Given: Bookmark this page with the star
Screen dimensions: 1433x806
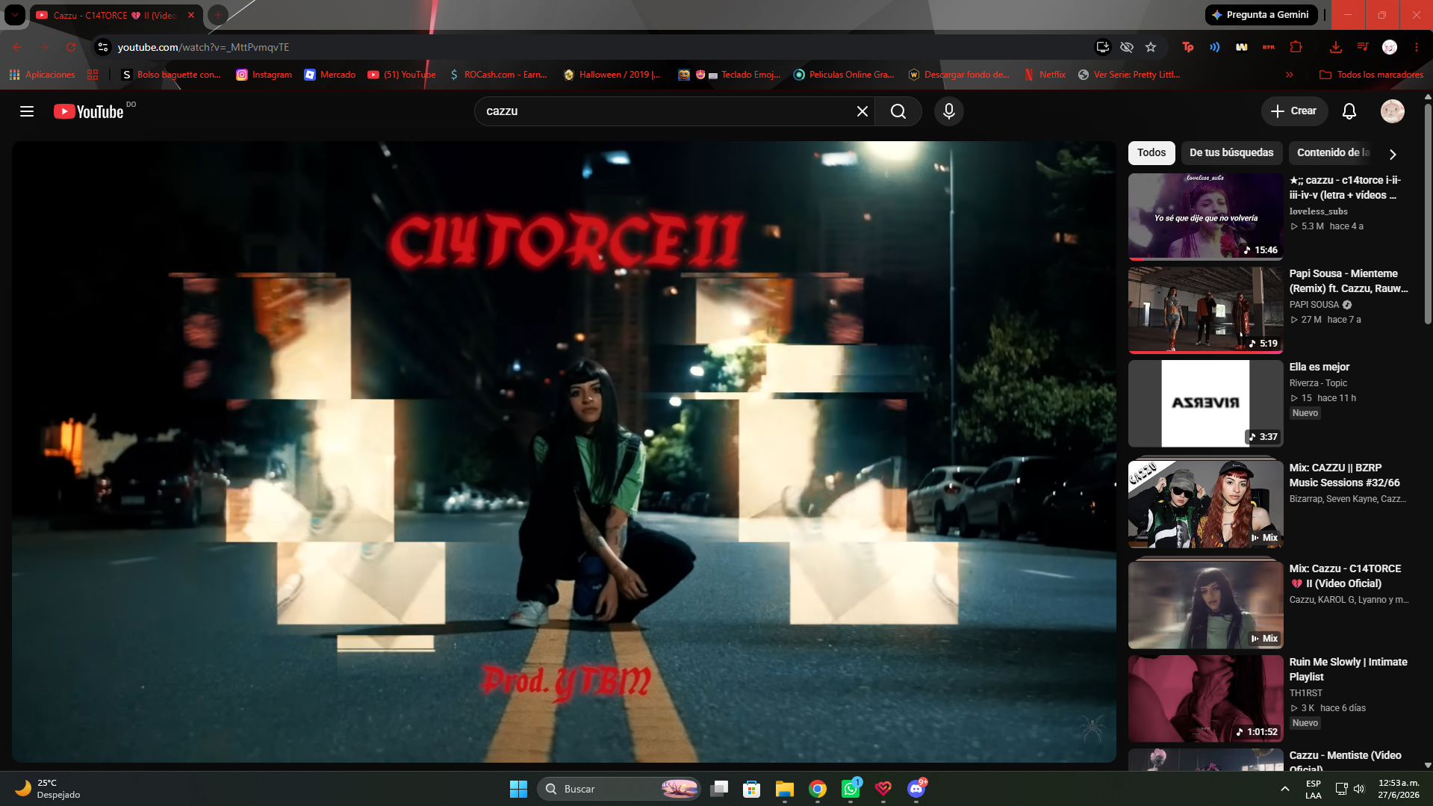Looking at the screenshot, I should pyautogui.click(x=1151, y=47).
